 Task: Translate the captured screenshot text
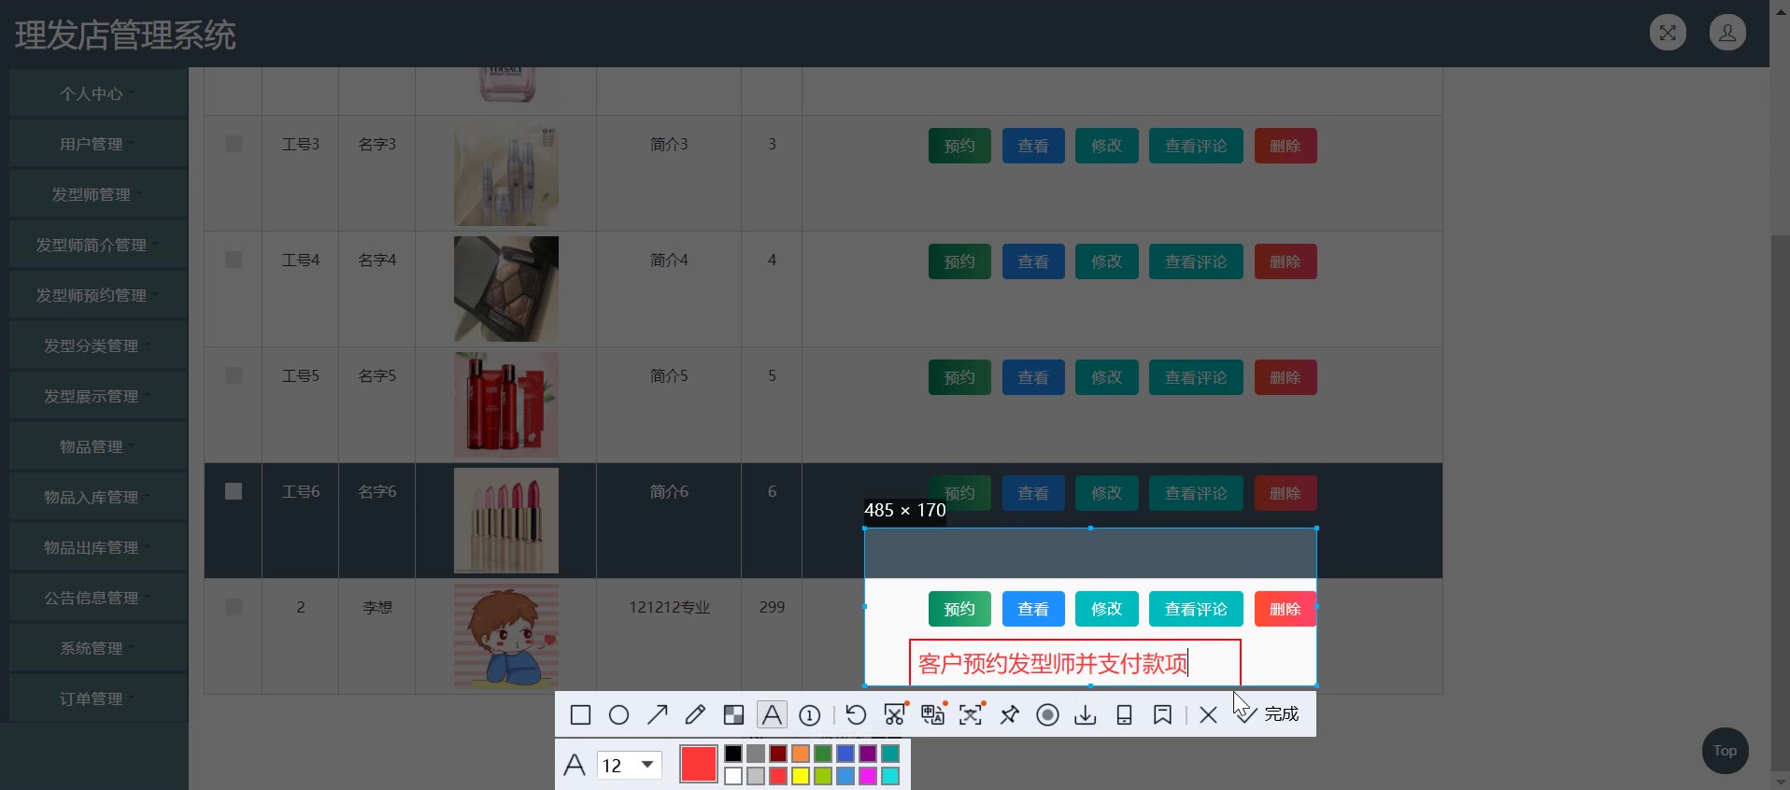[x=932, y=715]
